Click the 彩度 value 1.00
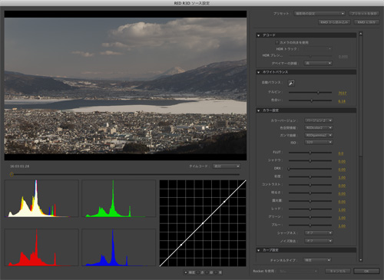 [x=342, y=177]
